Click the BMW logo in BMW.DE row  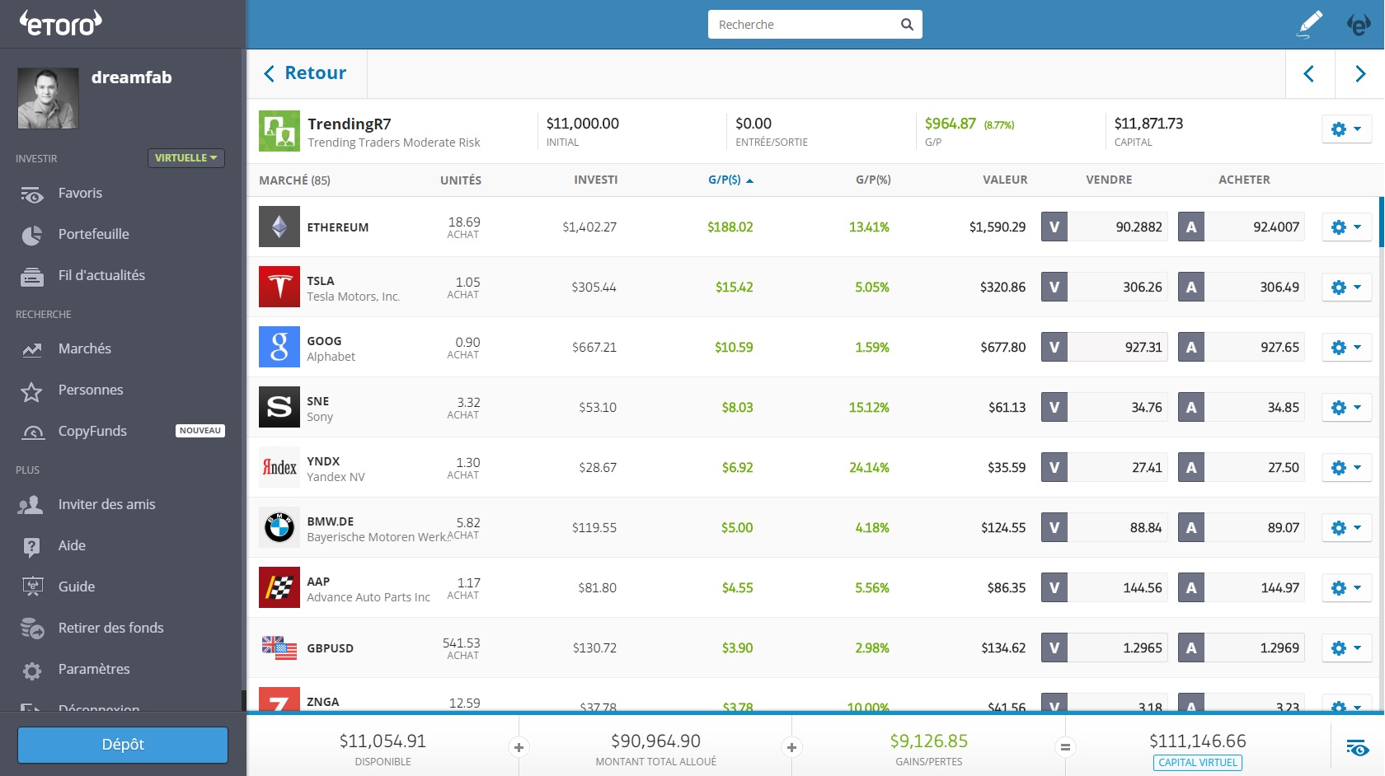click(279, 527)
